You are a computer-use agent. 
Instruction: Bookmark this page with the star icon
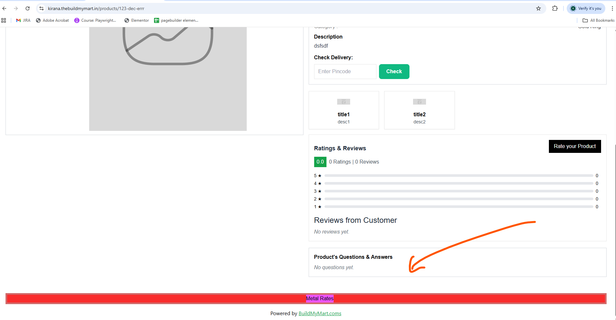tap(539, 8)
